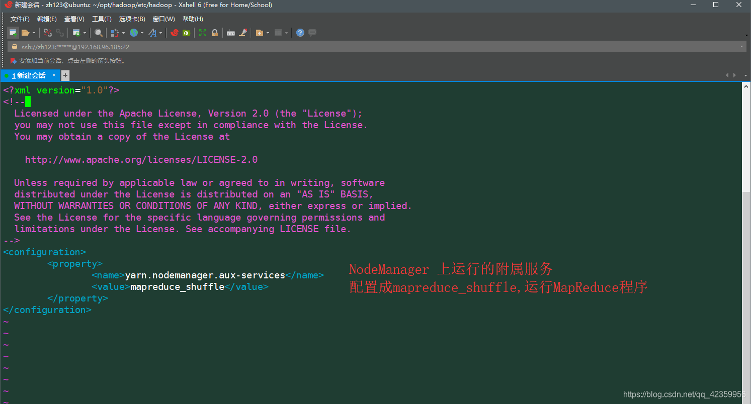Expand layout icon dropdown arrow
The width and height of the screenshot is (751, 404).
click(287, 33)
